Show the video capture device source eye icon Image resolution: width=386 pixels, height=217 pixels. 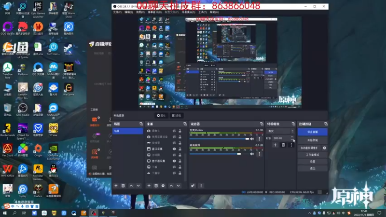(x=174, y=137)
